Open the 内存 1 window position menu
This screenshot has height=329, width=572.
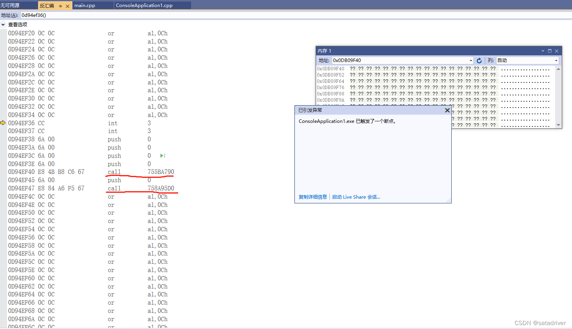click(543, 51)
